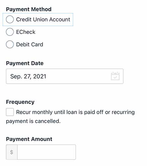Click the Debit Card label text
The width and height of the screenshot is (147, 166).
point(30,44)
